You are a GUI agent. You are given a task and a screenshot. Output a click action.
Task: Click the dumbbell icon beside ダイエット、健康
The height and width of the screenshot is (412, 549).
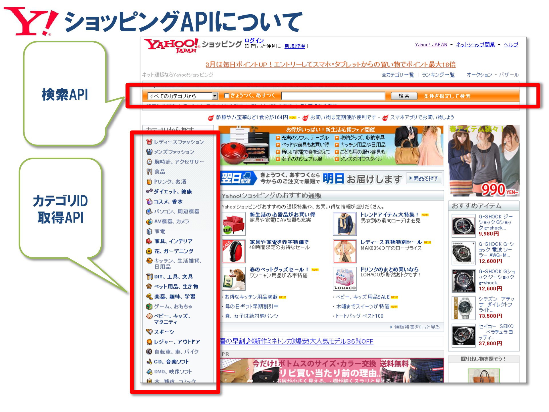click(x=149, y=191)
